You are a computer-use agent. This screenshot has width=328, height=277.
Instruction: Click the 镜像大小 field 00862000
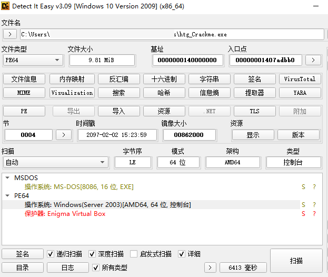click(x=189, y=135)
